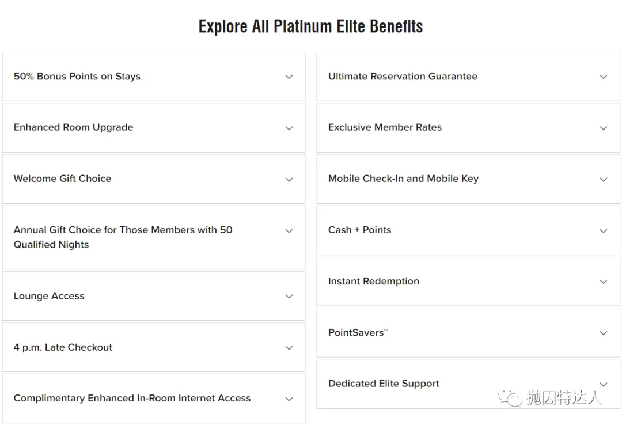
Task: Expand the PointSavers chevron arrow
Action: (604, 333)
